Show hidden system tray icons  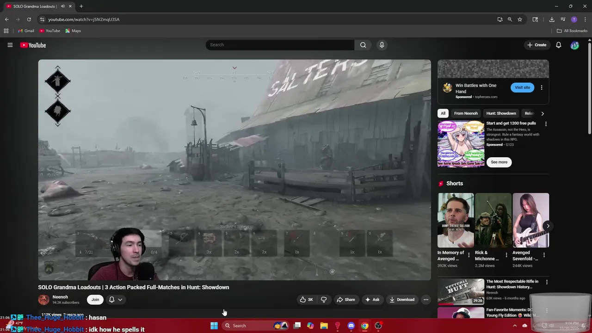tap(515, 326)
